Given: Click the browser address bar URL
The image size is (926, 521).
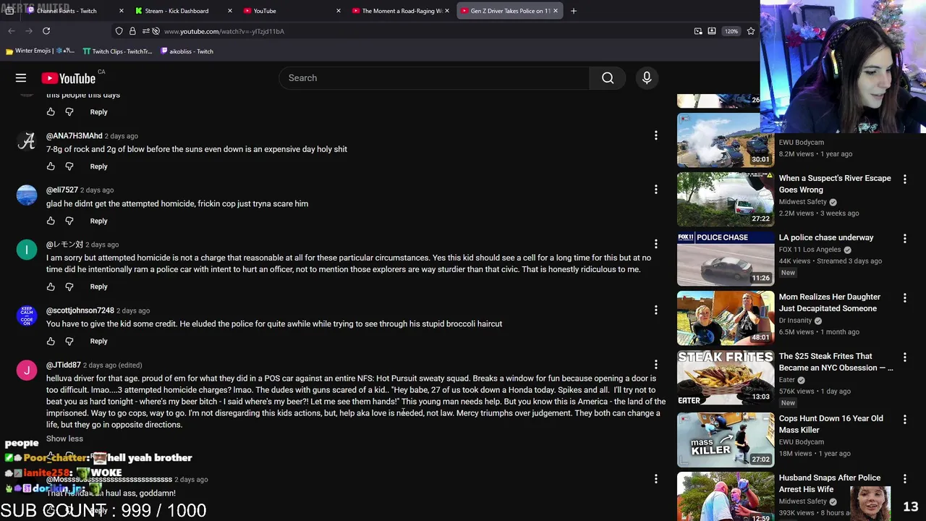Looking at the screenshot, I should [x=224, y=31].
